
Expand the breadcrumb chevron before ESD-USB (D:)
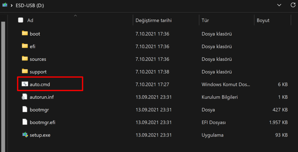[12, 5]
